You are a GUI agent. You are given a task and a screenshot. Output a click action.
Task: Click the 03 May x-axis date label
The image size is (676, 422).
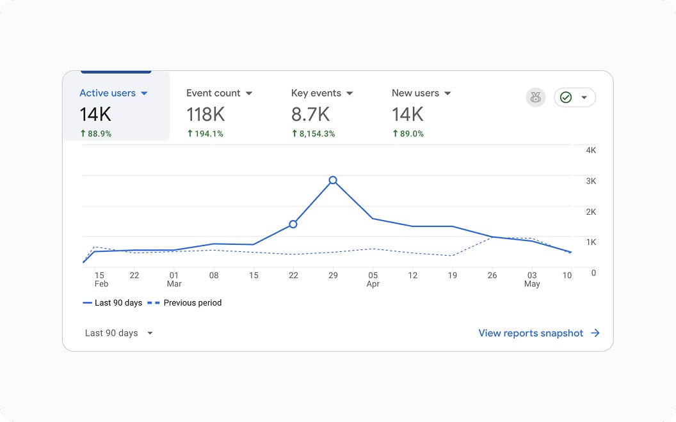[x=532, y=279]
